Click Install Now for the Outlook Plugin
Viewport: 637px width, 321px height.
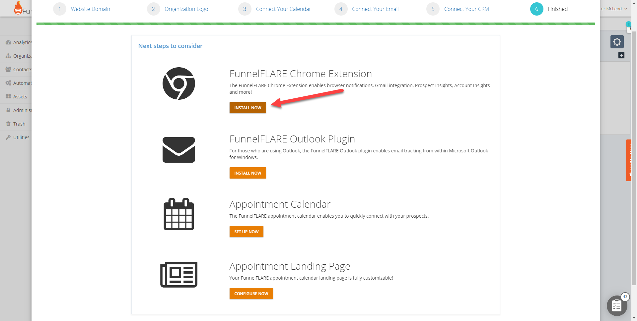pos(248,173)
